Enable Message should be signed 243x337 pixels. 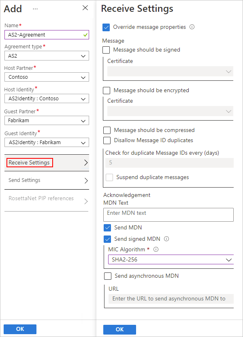[106, 50]
